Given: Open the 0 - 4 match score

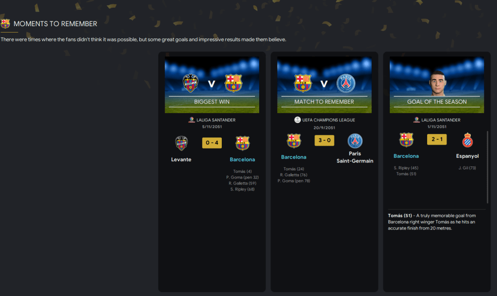Looking at the screenshot, I should click(x=212, y=143).
